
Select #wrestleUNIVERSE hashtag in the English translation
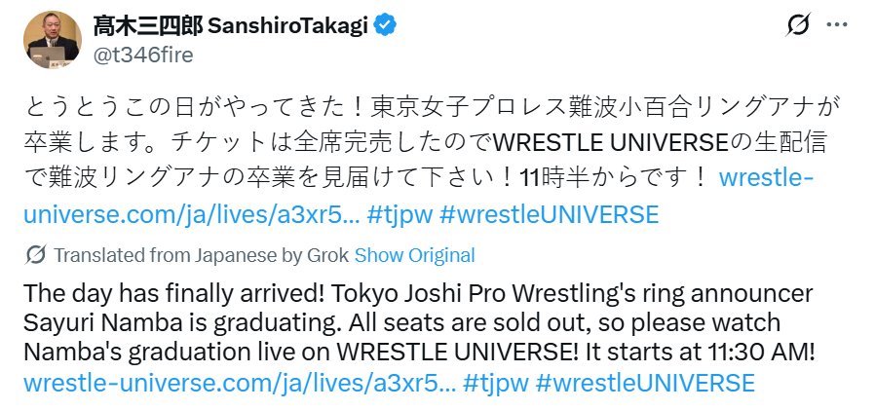[x=644, y=381]
